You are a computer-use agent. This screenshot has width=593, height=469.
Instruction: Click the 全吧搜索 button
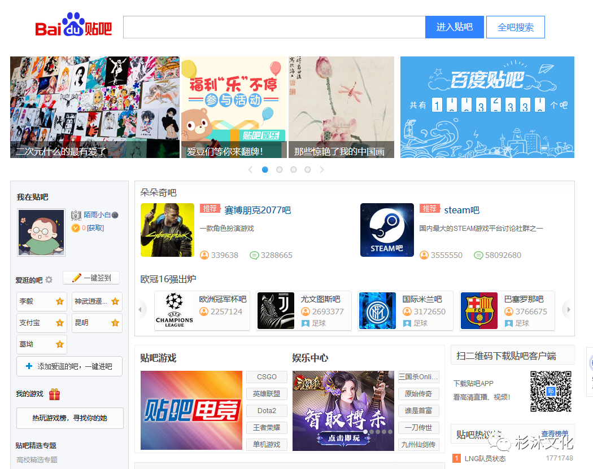pyautogui.click(x=516, y=27)
